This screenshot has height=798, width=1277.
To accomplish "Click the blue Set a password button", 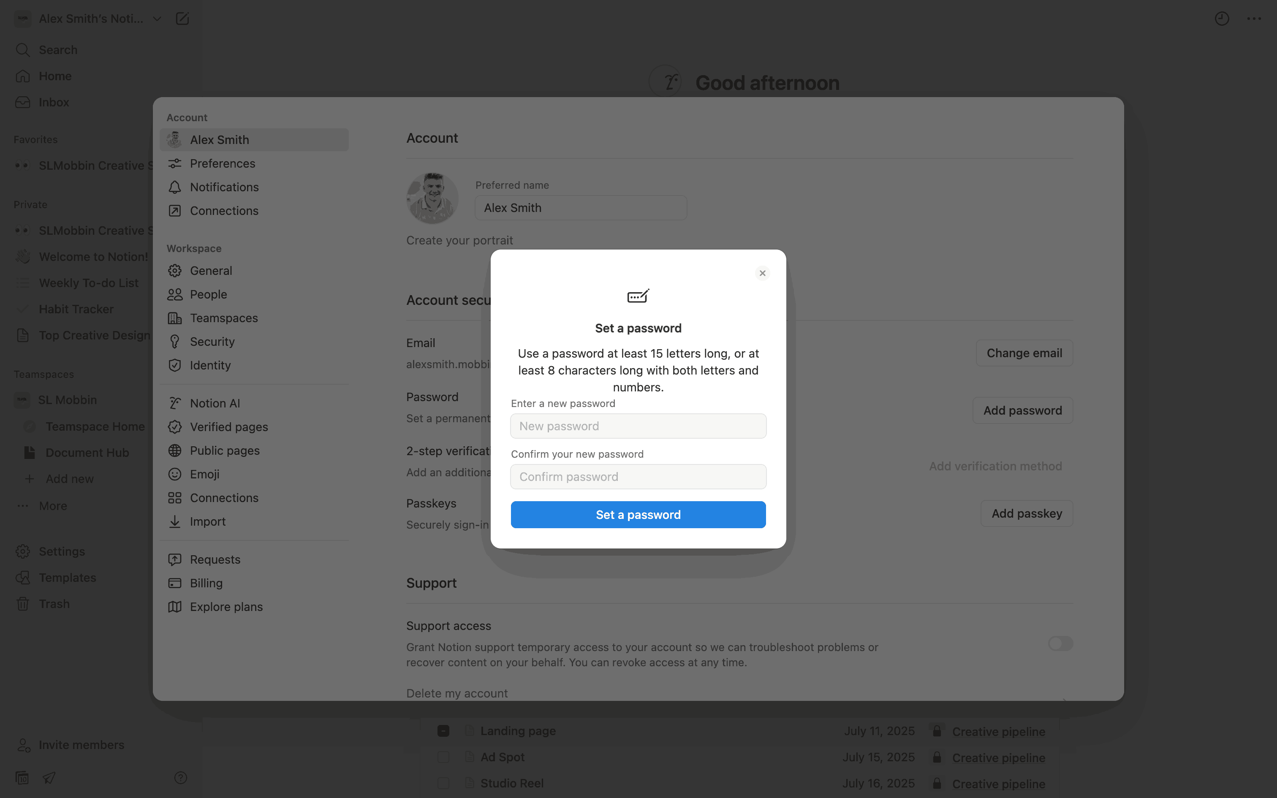I will click(x=638, y=515).
